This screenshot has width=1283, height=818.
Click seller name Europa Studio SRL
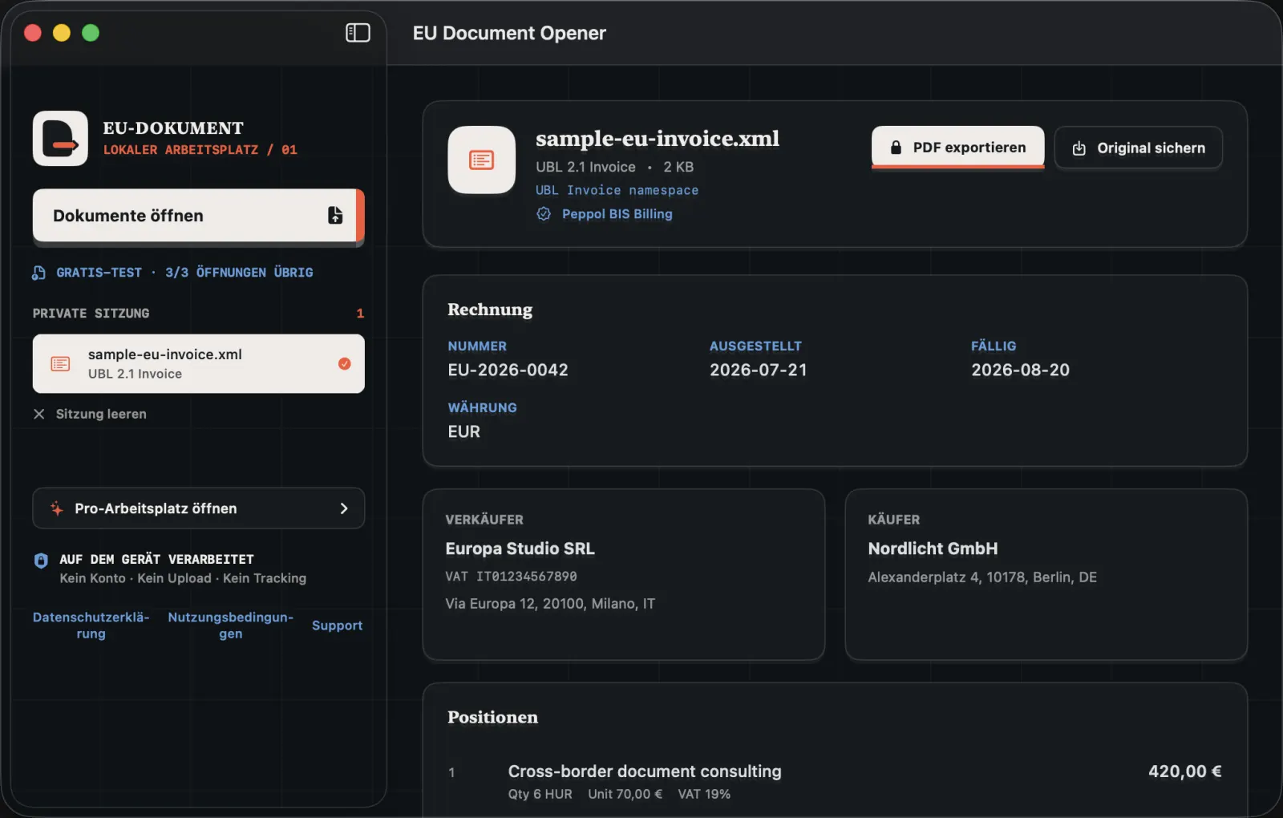520,549
